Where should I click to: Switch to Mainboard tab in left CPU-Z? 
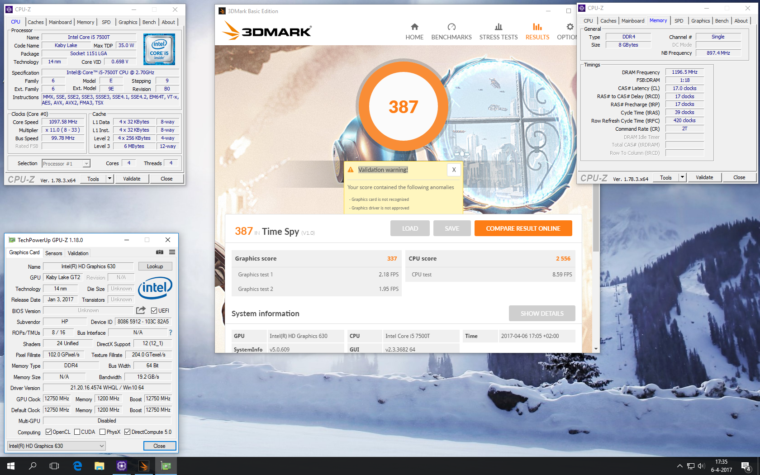[60, 22]
